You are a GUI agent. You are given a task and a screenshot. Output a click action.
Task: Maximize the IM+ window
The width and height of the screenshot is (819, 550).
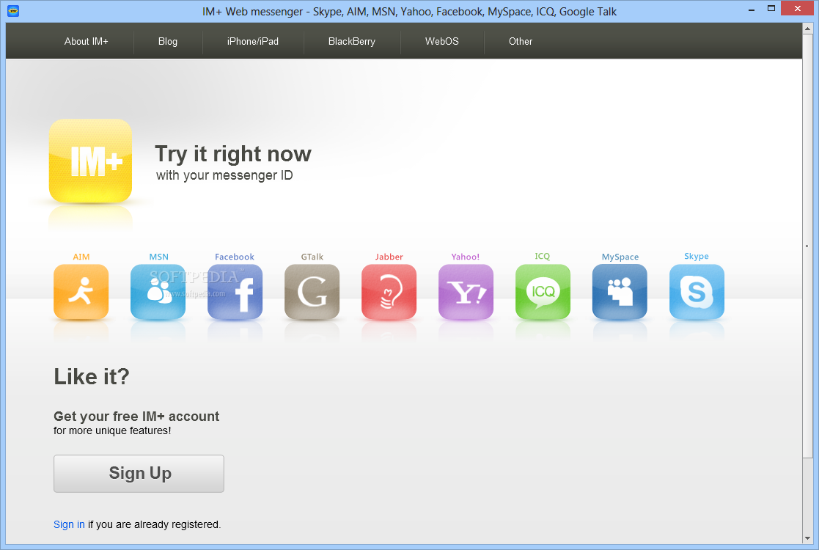pos(771,8)
